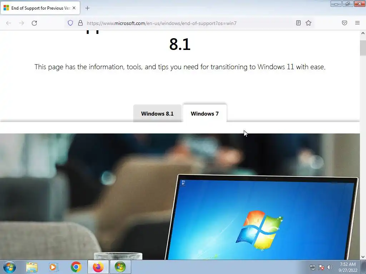Image resolution: width=366 pixels, height=274 pixels.
Task: Click Show Desktop strip at taskbar end
Action: click(363, 267)
